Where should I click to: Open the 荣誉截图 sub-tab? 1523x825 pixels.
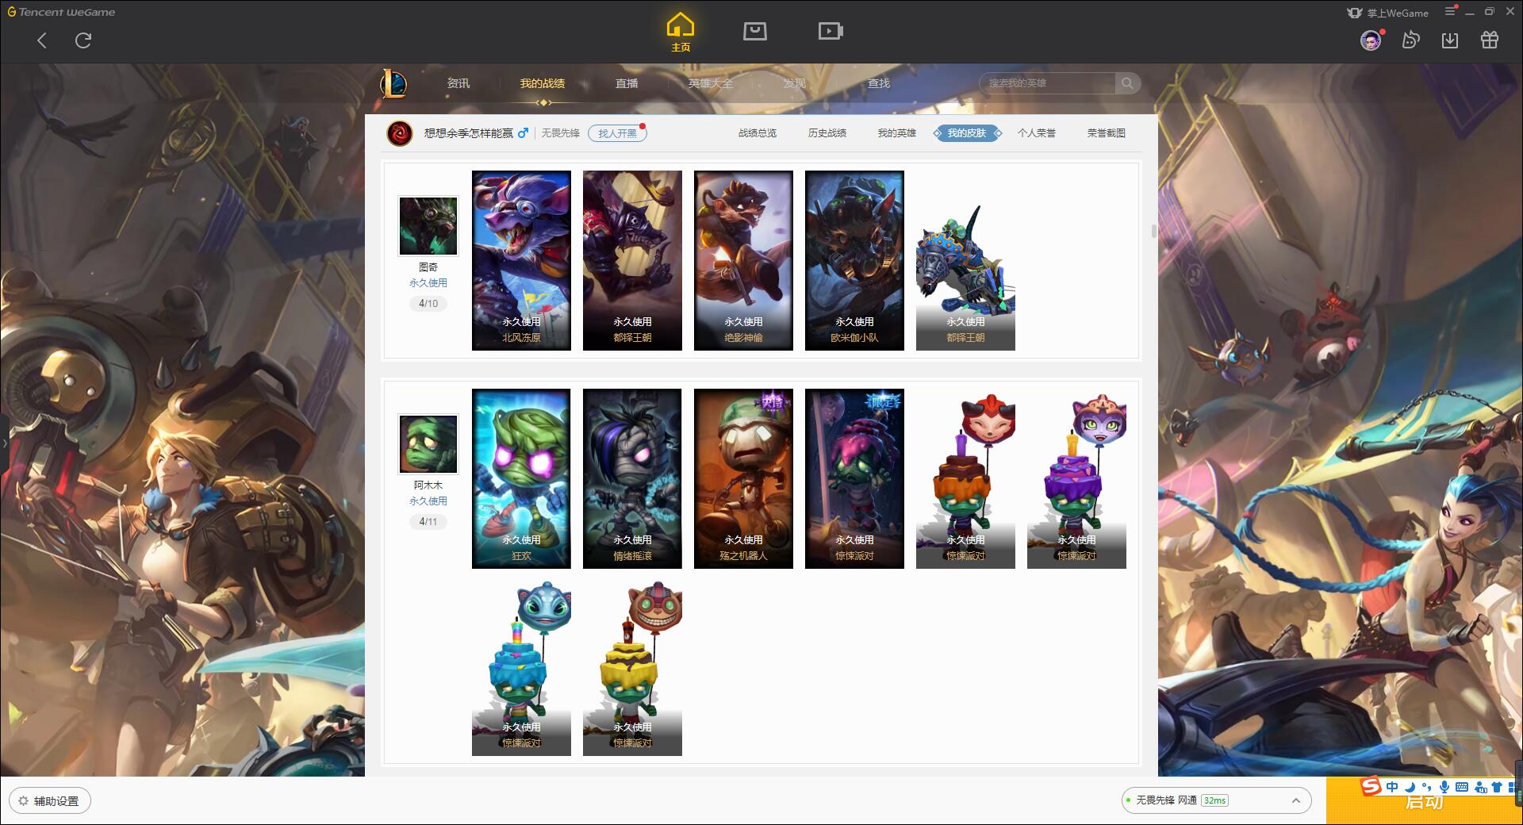point(1107,133)
